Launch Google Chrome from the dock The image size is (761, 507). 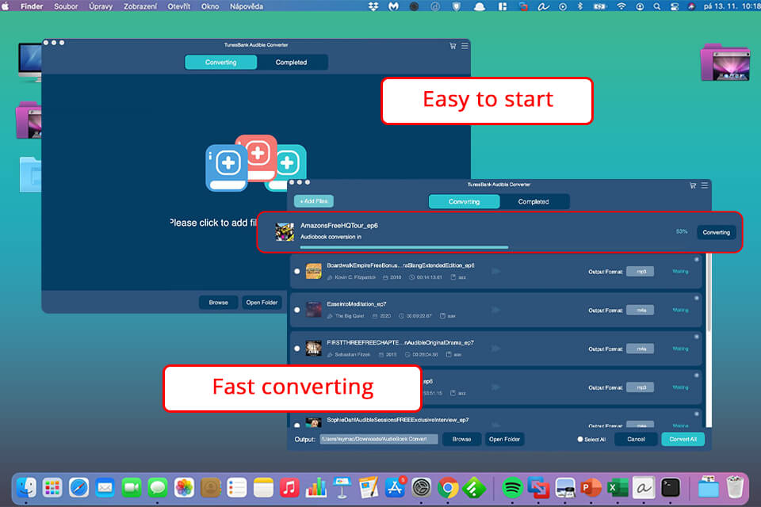point(447,488)
